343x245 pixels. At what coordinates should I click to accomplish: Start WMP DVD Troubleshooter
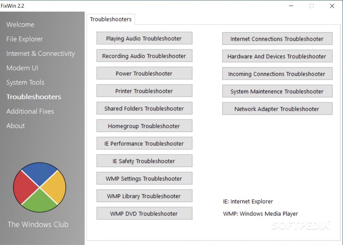tap(144, 213)
